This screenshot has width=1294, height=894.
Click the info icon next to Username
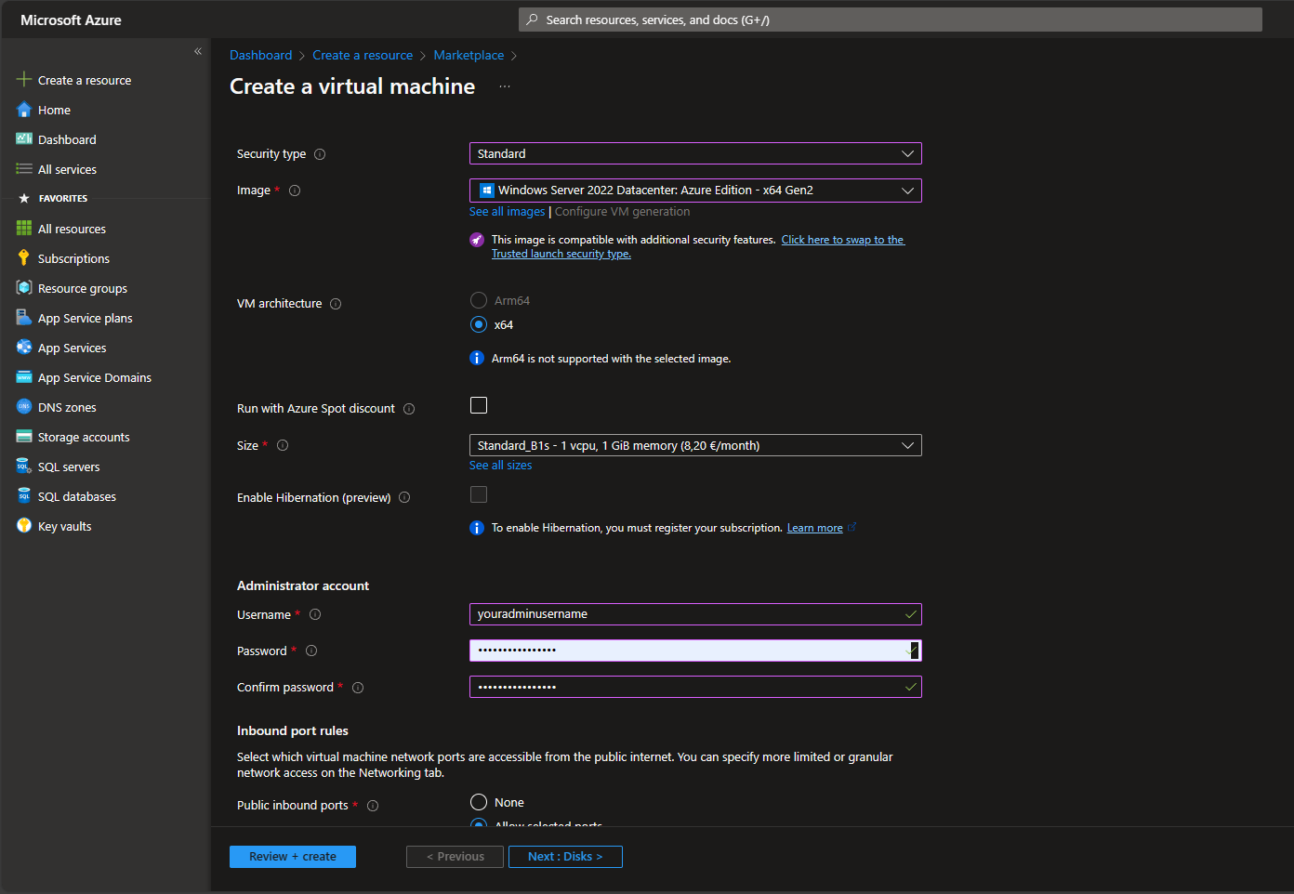coord(315,614)
